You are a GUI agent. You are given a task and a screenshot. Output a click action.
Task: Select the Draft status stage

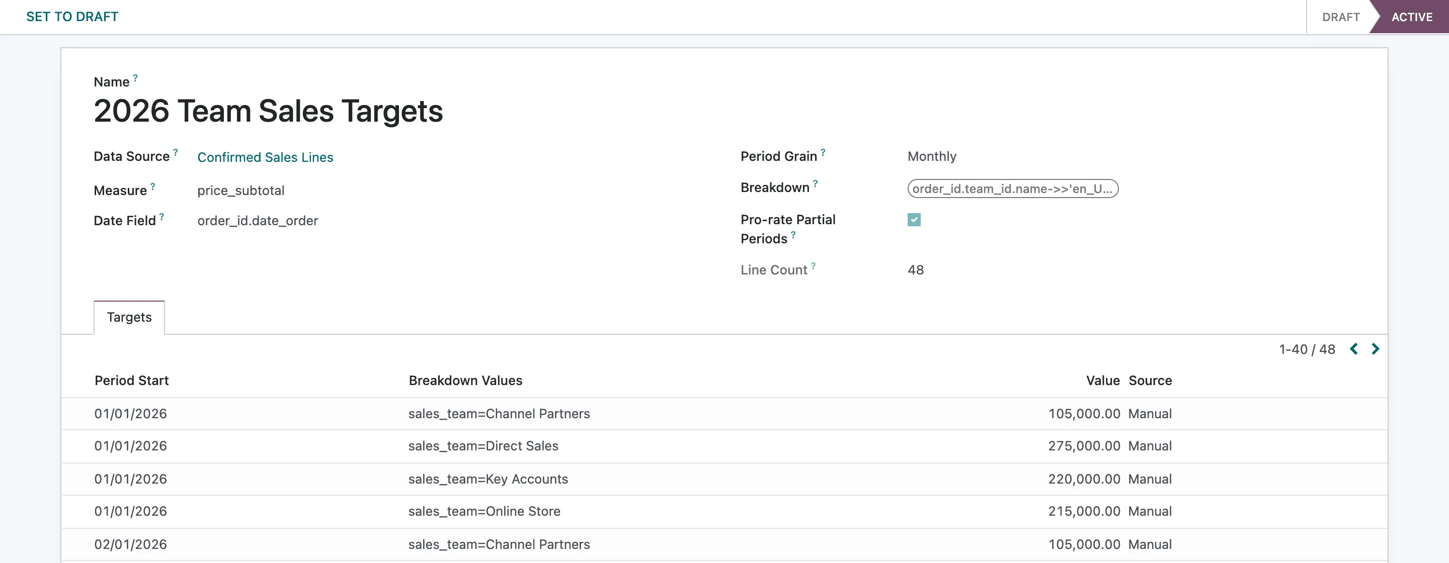coord(1340,17)
